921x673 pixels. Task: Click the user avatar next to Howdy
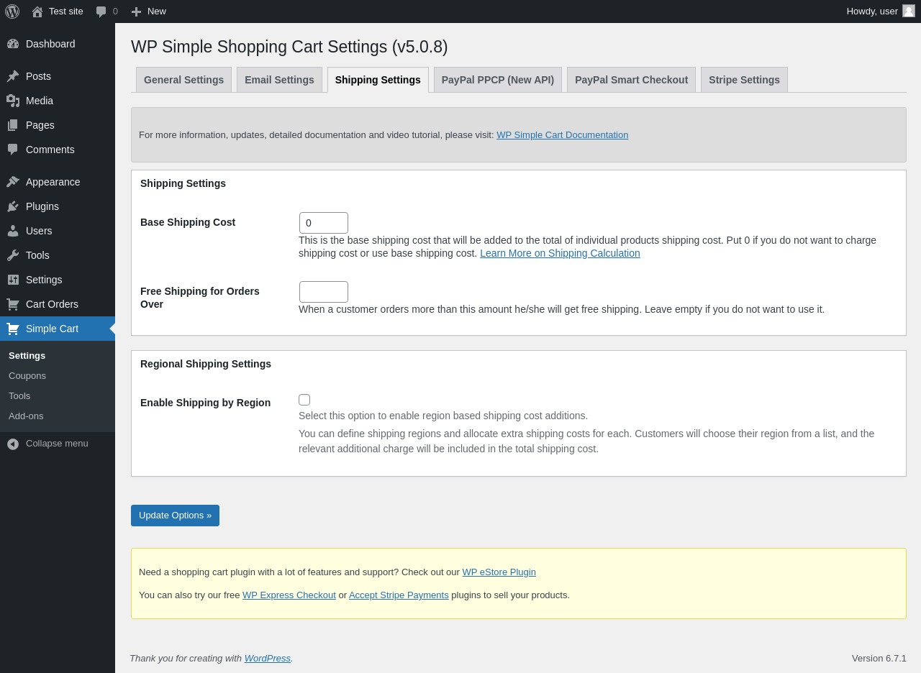[x=909, y=11]
